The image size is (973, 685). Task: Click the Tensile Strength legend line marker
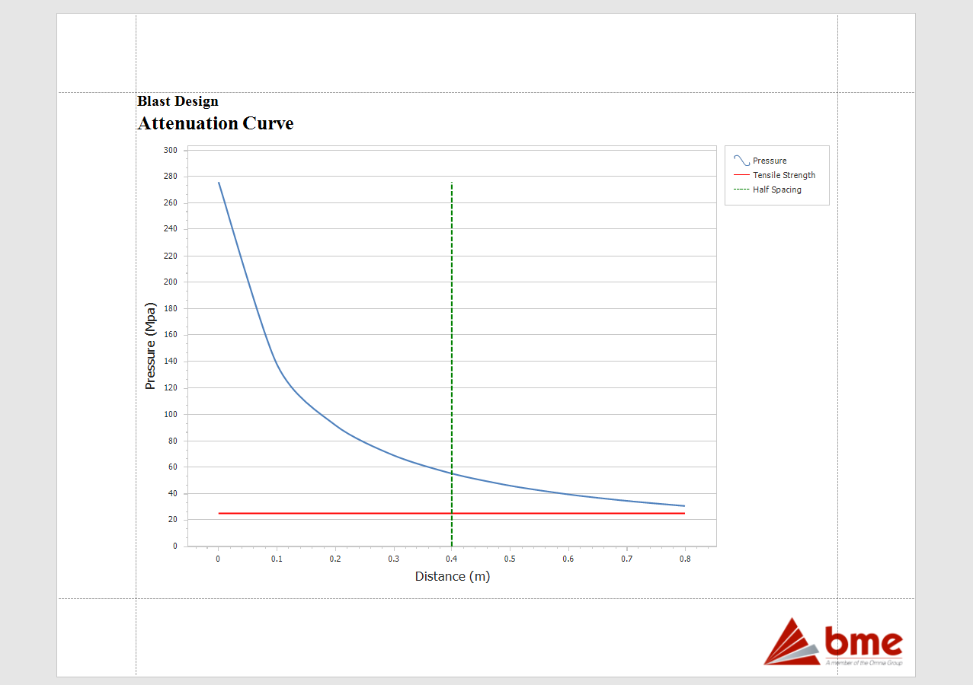click(741, 175)
